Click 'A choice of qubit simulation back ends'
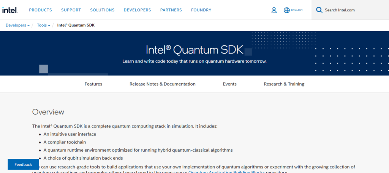This screenshot has height=173, width=389. point(83,158)
